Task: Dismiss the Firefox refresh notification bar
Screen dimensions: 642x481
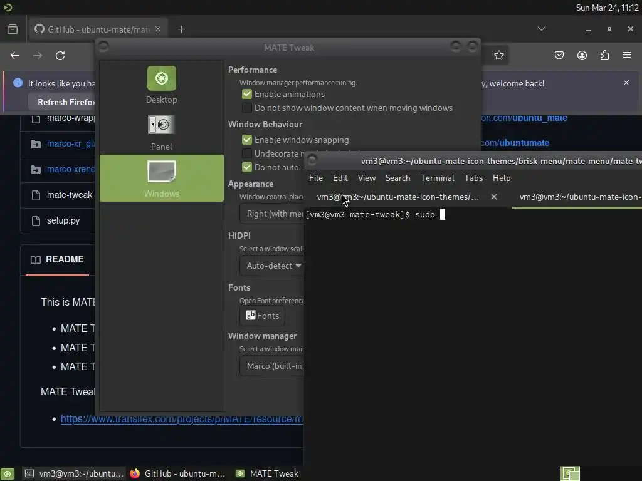Action: coord(626,83)
